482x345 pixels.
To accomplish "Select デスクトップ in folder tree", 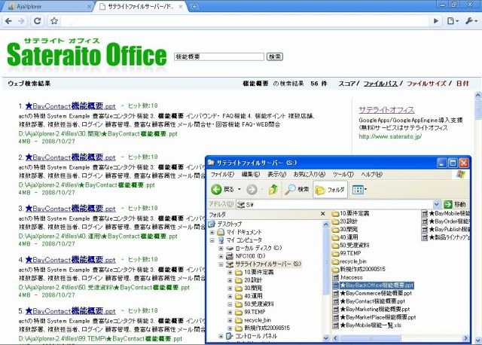I will pos(229,224).
